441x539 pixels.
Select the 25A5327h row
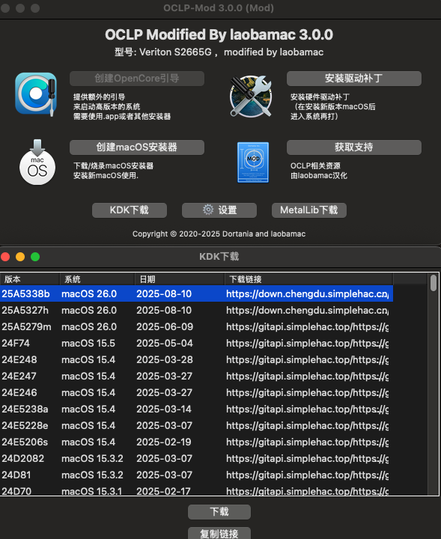[196, 311]
